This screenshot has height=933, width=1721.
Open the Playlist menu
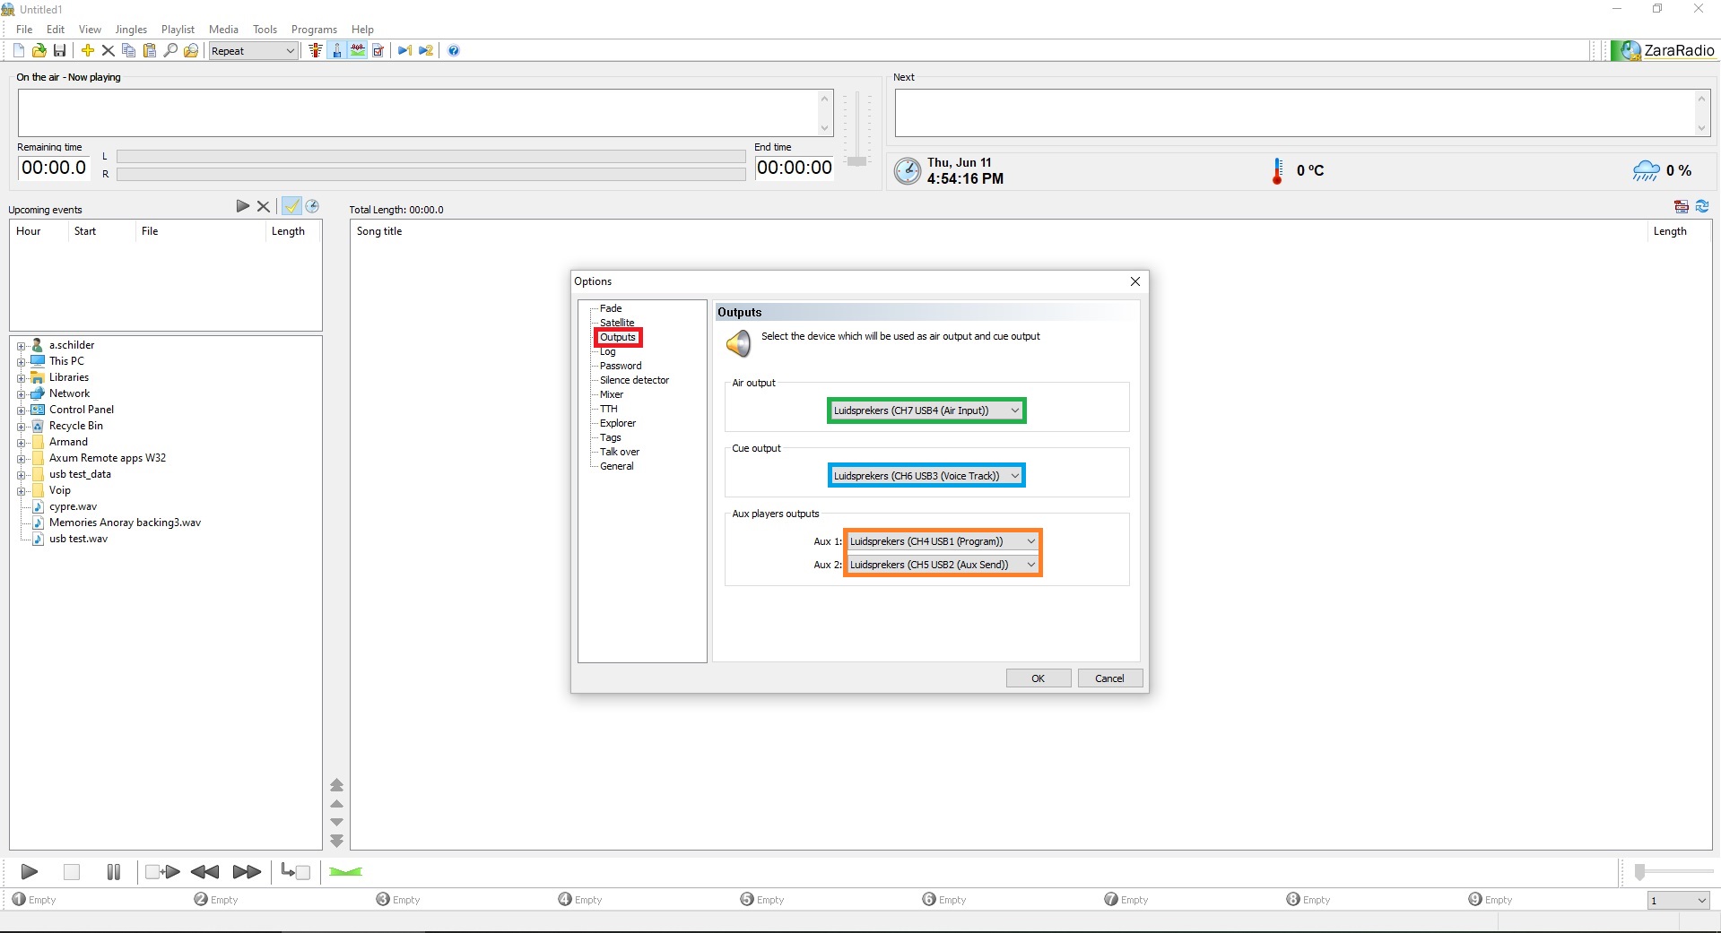tap(178, 30)
